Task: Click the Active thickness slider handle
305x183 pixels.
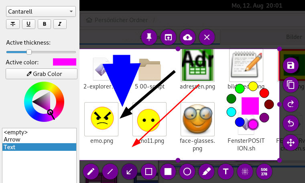Action: pos(29,52)
